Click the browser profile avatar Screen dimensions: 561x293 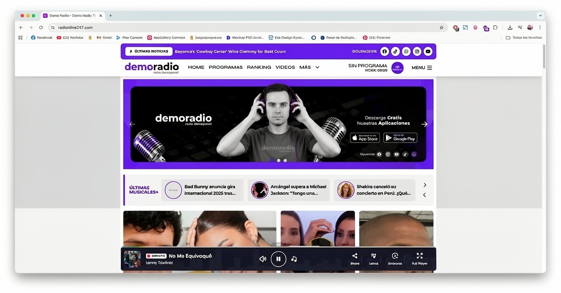click(530, 27)
